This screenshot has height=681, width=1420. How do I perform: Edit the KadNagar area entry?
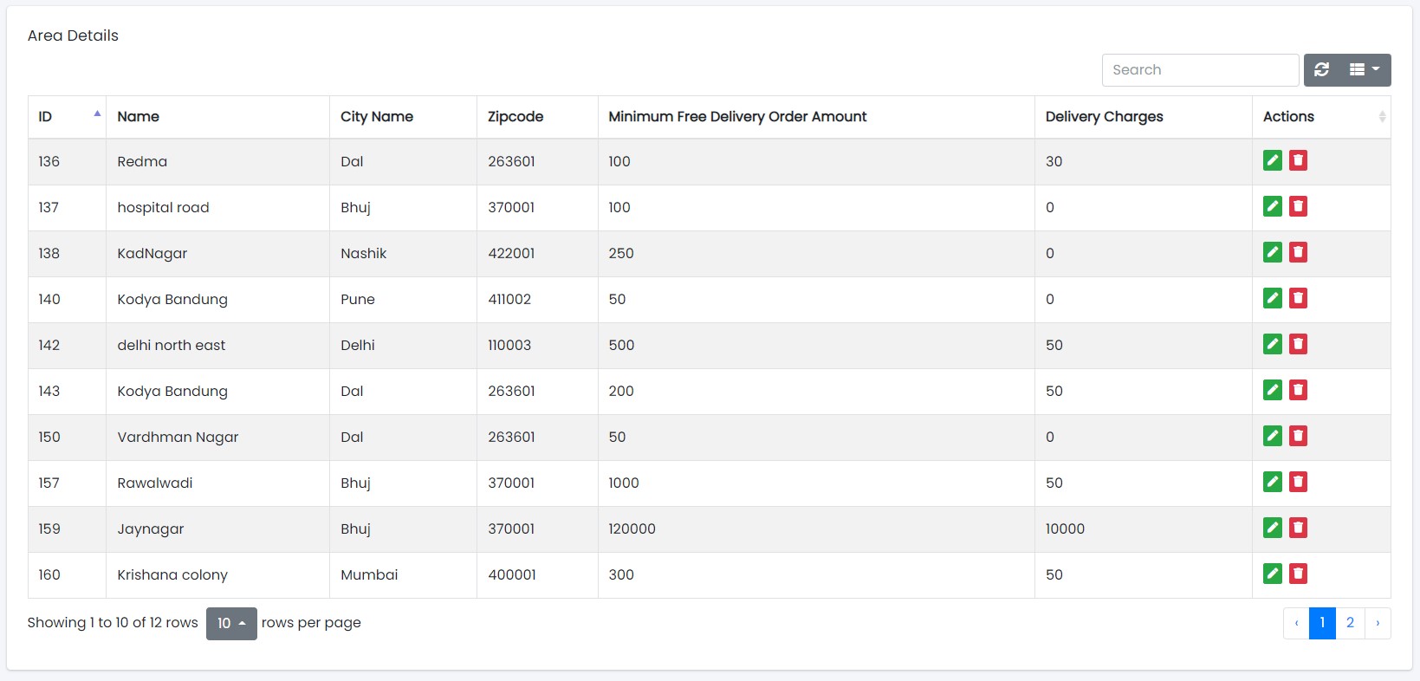(1272, 252)
